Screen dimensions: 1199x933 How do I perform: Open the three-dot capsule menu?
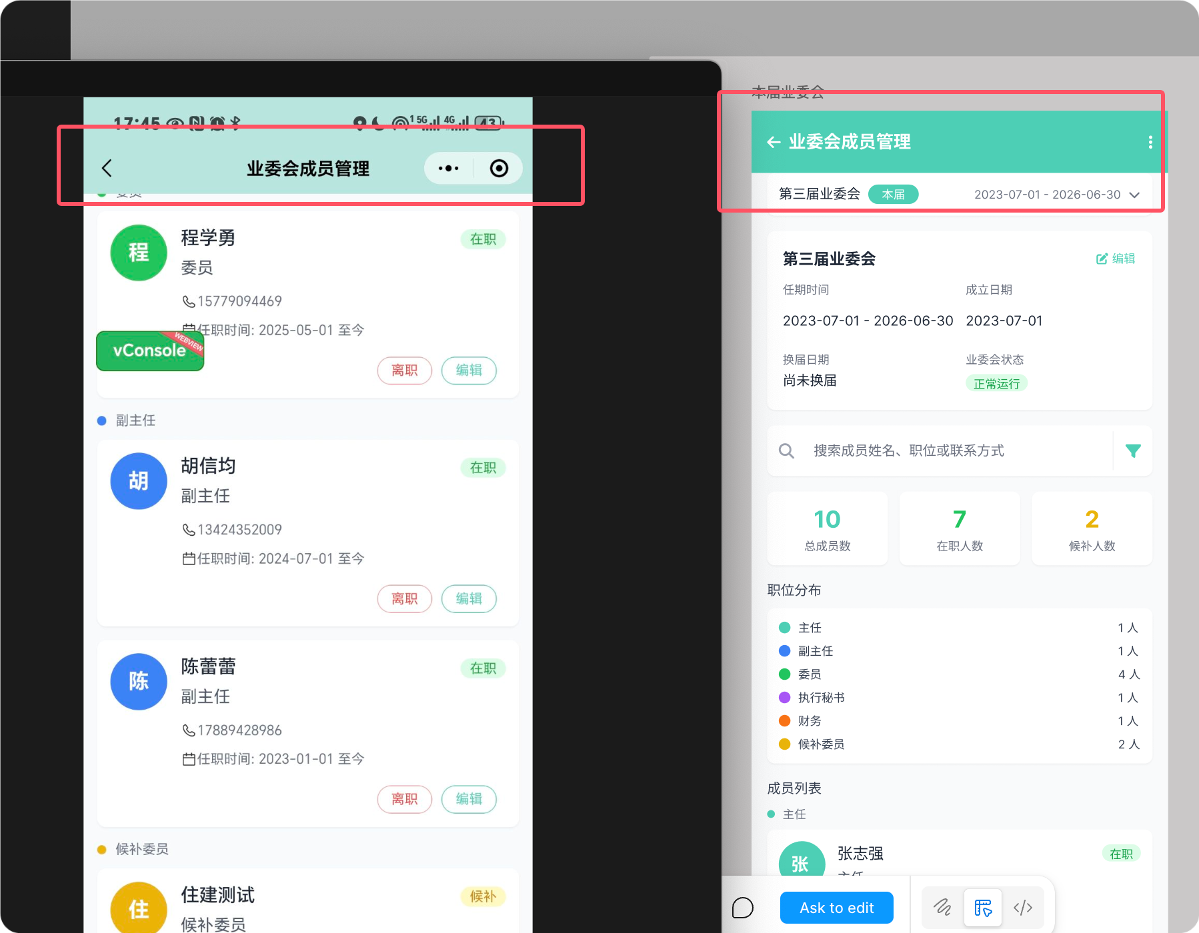tap(448, 168)
